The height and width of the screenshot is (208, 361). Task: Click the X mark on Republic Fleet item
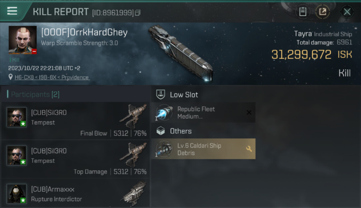point(249,113)
